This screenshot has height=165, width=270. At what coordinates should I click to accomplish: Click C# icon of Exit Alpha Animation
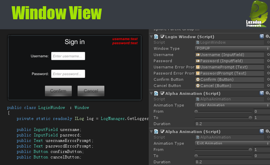(x=156, y=132)
